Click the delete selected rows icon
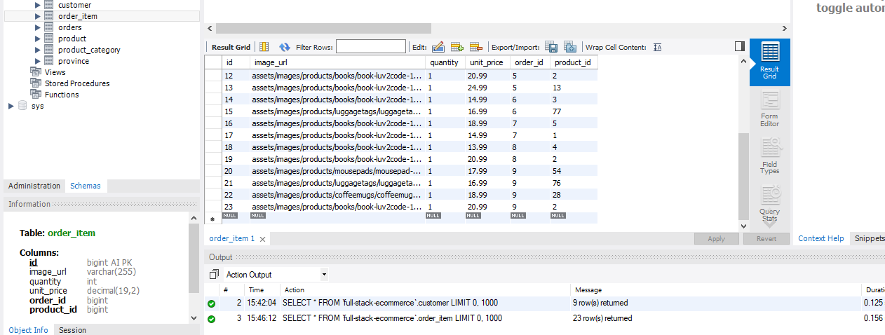 476,47
